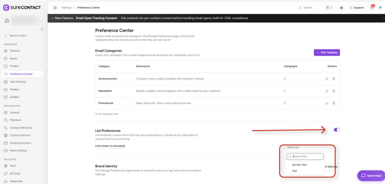Delete the Promotional category
The width and height of the screenshot is (385, 184).
click(334, 103)
